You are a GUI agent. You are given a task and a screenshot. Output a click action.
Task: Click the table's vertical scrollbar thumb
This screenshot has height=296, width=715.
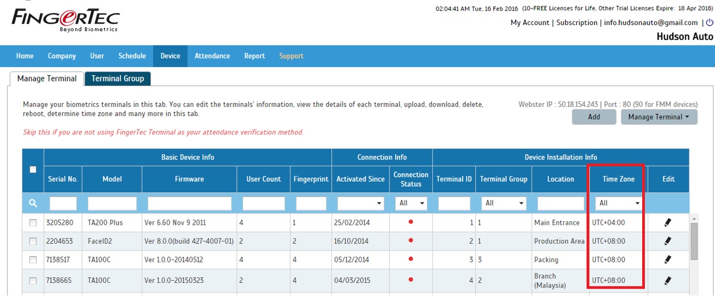click(x=694, y=241)
